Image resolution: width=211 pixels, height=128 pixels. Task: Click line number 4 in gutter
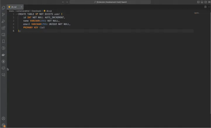13,24
